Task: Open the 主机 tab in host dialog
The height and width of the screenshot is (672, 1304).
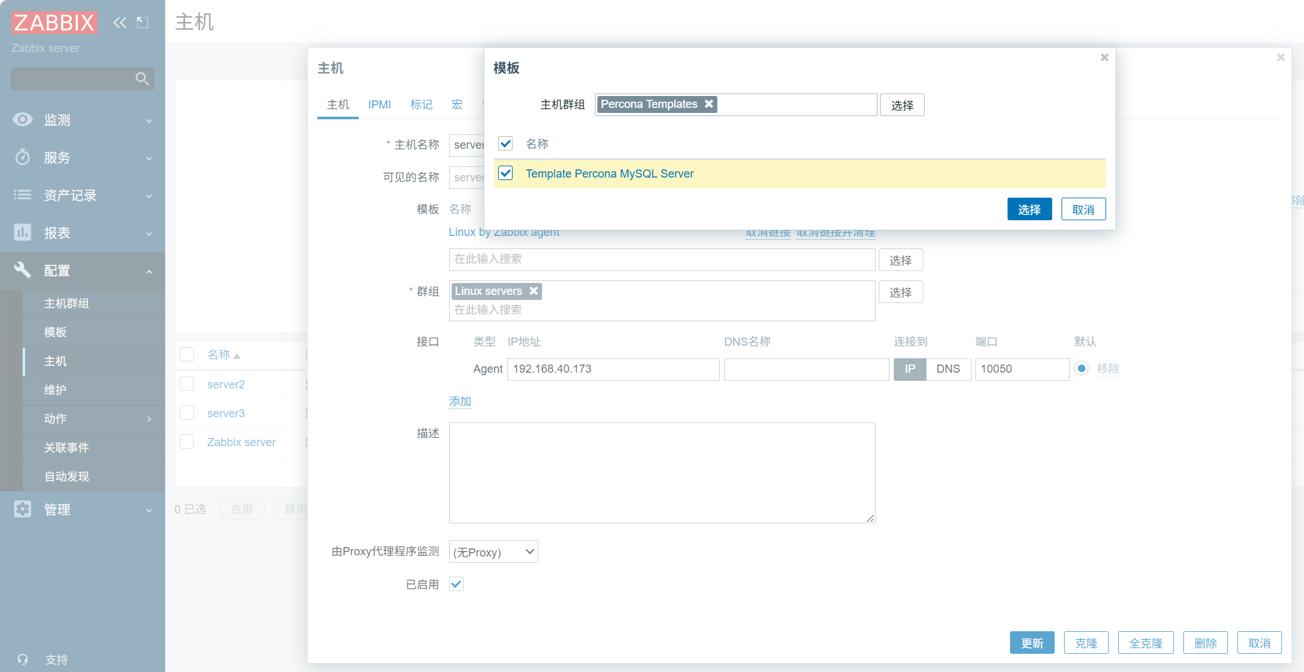Action: (x=338, y=105)
